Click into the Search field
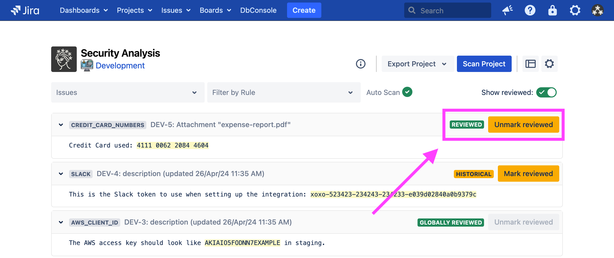The width and height of the screenshot is (614, 258). (452, 10)
